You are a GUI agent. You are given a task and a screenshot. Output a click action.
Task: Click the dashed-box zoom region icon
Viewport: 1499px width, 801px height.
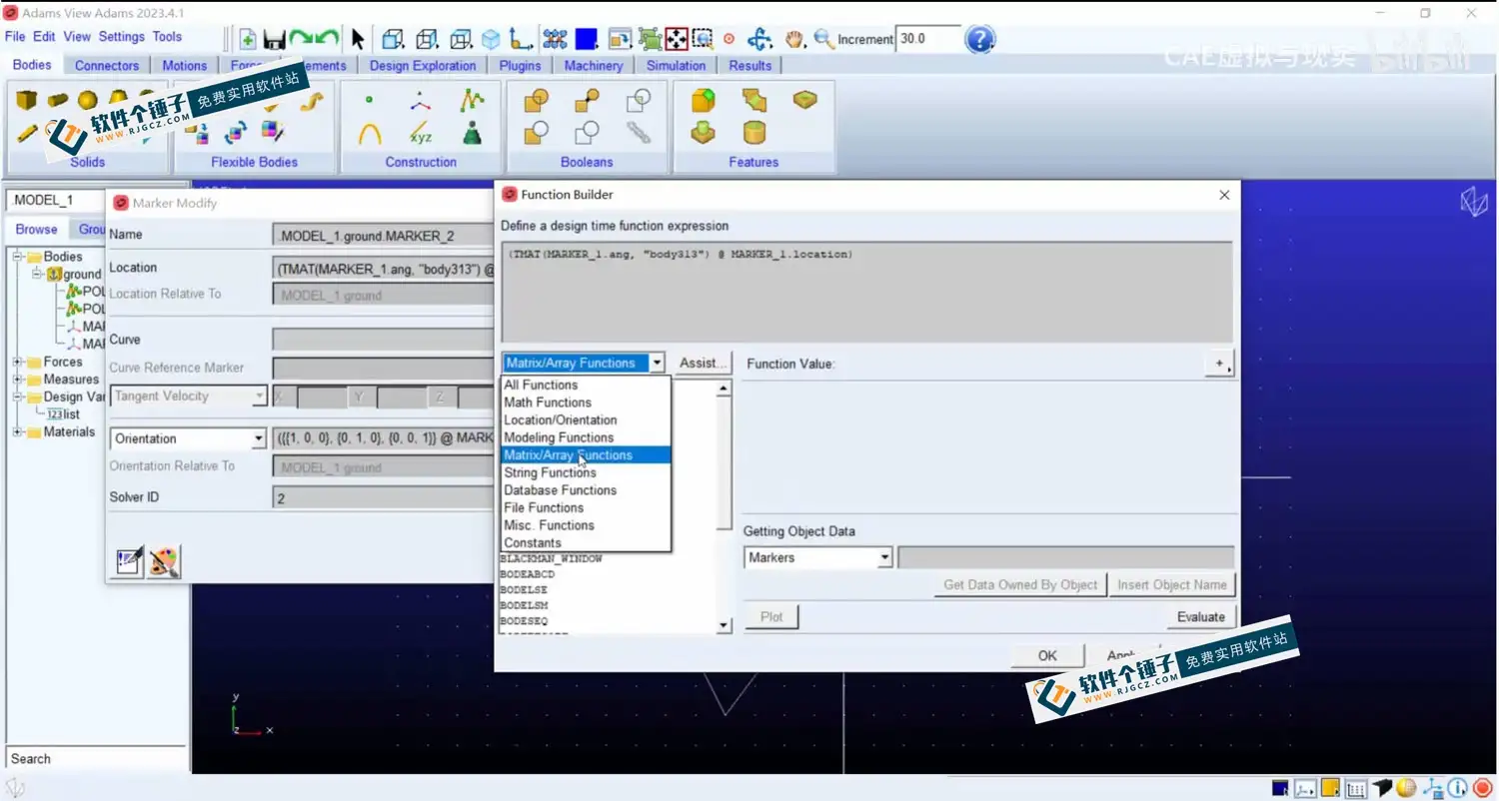703,39
